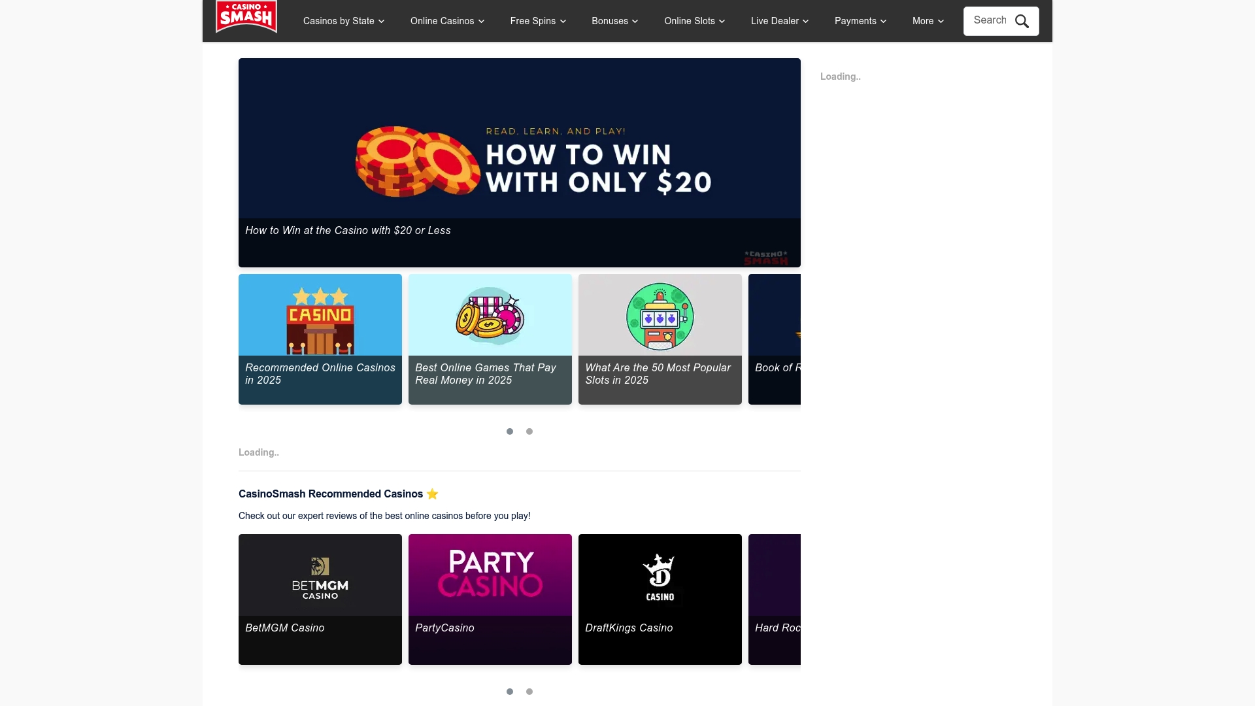Open the BetMGM Casino review link
The image size is (1255, 706).
(284, 628)
